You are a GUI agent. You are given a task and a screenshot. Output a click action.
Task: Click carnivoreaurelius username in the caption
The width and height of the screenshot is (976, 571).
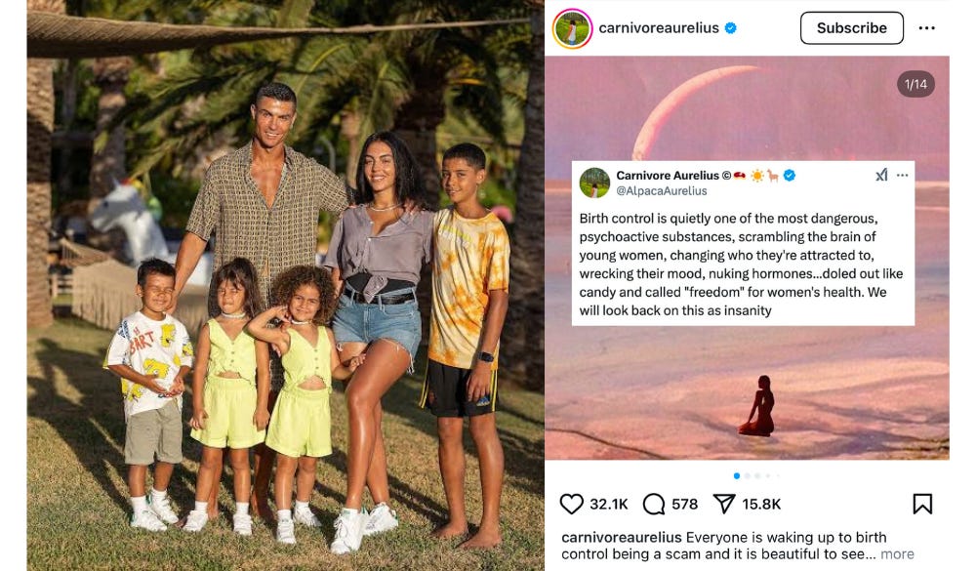[622, 538]
